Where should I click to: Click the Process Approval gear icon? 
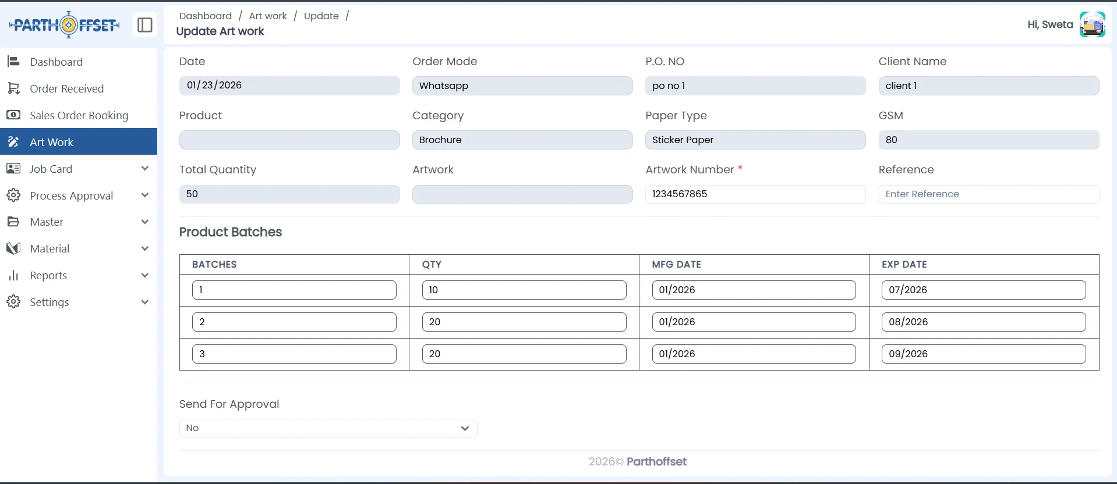(x=13, y=195)
